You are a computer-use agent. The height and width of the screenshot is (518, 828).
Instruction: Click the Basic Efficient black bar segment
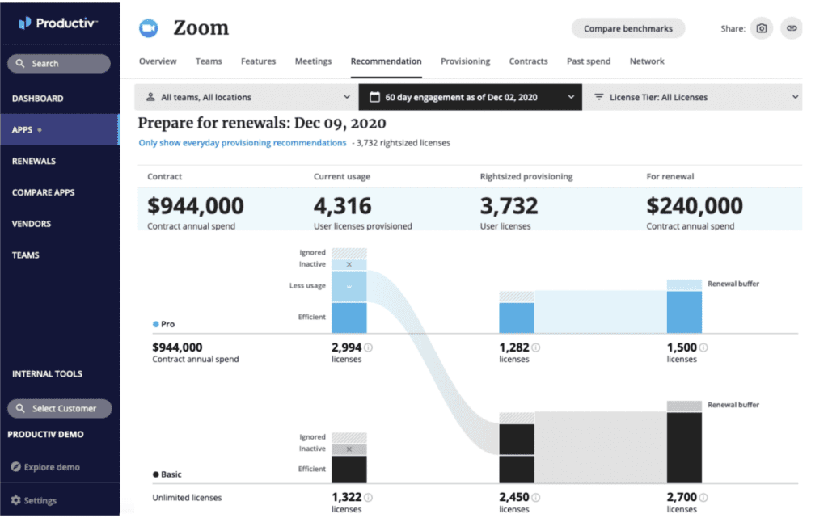[349, 470]
